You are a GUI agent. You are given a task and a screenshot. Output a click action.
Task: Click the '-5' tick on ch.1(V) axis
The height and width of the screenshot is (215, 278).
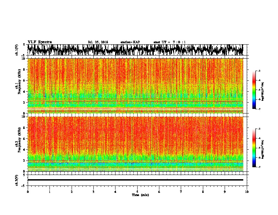(24, 56)
